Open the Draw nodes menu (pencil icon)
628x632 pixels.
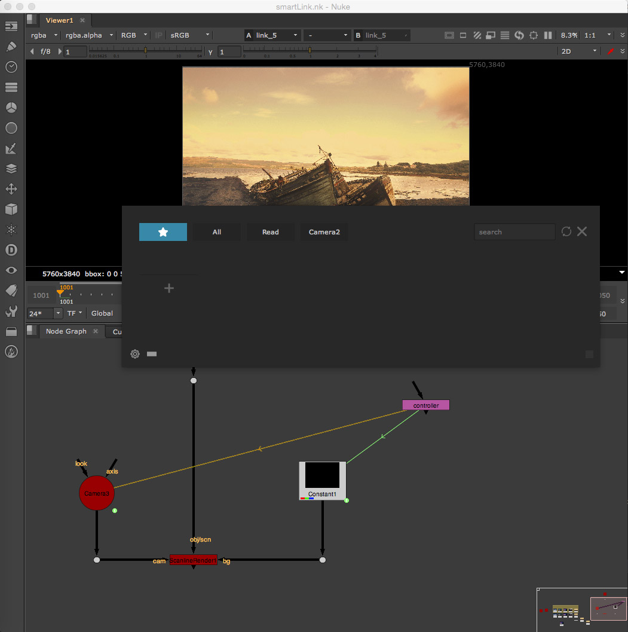[11, 47]
